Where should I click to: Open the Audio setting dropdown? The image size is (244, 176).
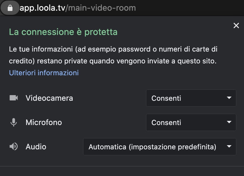tap(159, 147)
